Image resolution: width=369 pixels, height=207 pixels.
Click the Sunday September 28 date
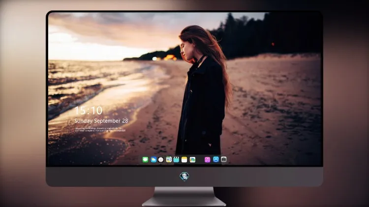pos(101,121)
